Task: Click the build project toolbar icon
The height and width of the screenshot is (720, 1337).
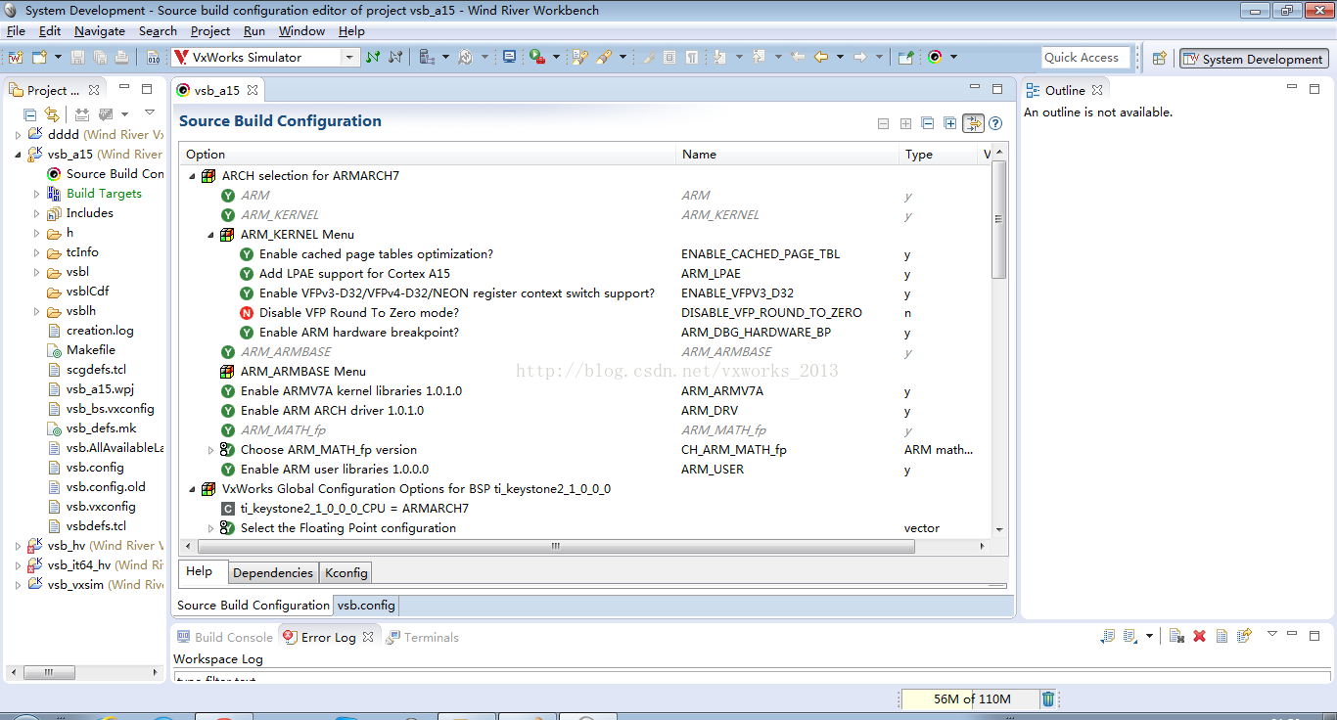Action: click(x=427, y=57)
